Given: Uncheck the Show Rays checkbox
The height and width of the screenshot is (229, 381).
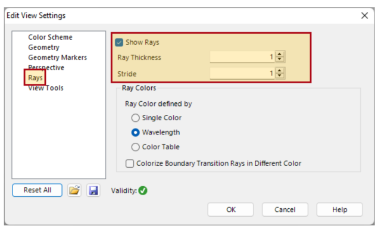Looking at the screenshot, I should pos(119,42).
